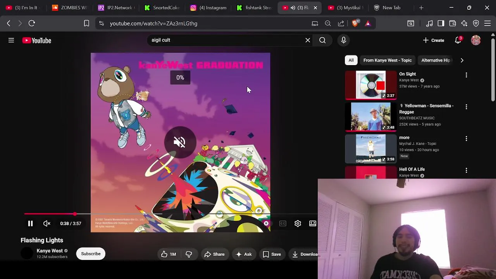Download the video

click(303, 254)
